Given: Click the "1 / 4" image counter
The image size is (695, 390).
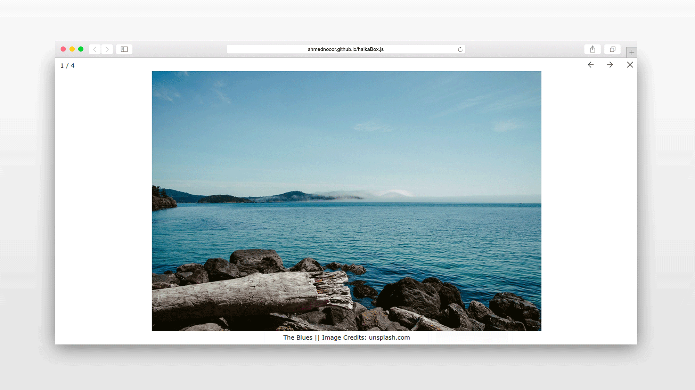Looking at the screenshot, I should coord(67,66).
